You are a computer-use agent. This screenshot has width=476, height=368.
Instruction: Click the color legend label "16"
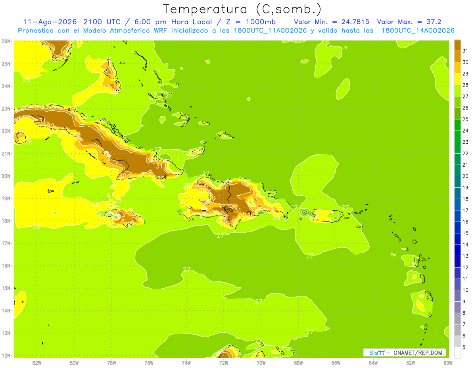click(x=465, y=222)
